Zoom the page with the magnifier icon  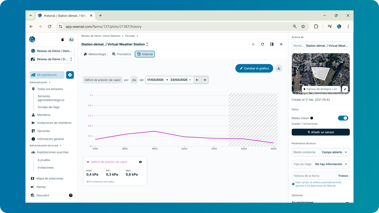coord(295,26)
